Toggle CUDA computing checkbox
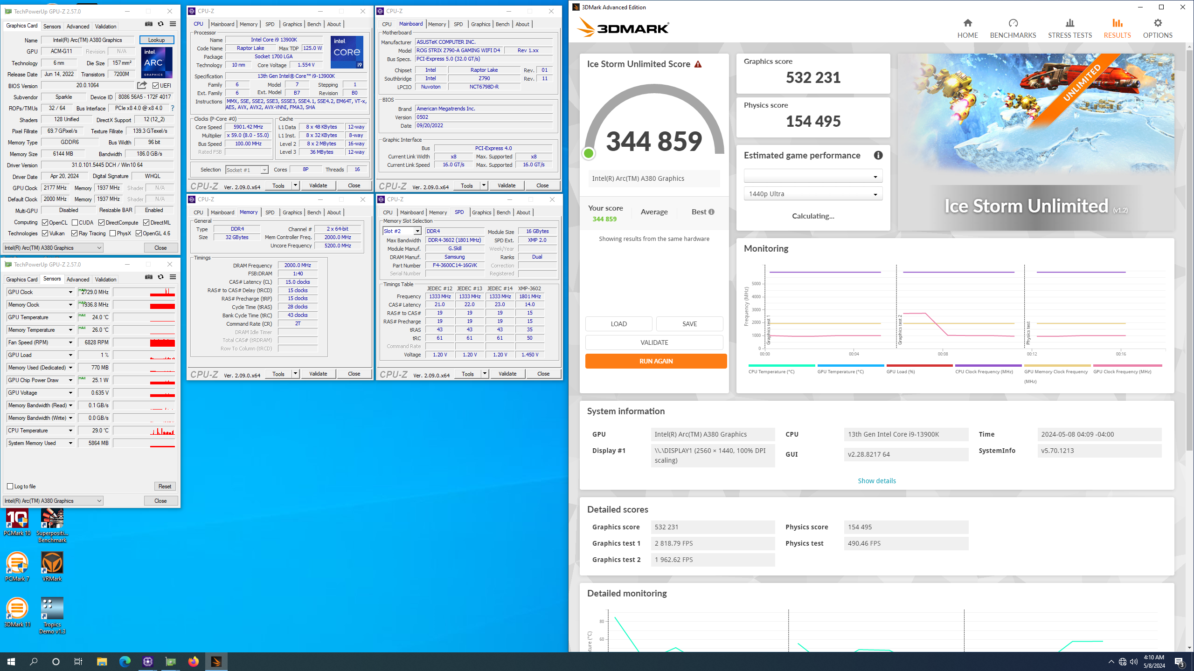 click(x=75, y=223)
